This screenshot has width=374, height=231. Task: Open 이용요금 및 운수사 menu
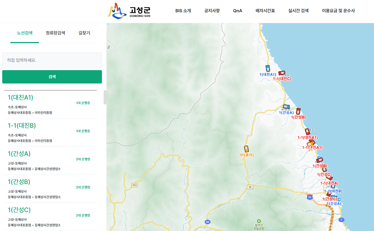click(x=338, y=11)
